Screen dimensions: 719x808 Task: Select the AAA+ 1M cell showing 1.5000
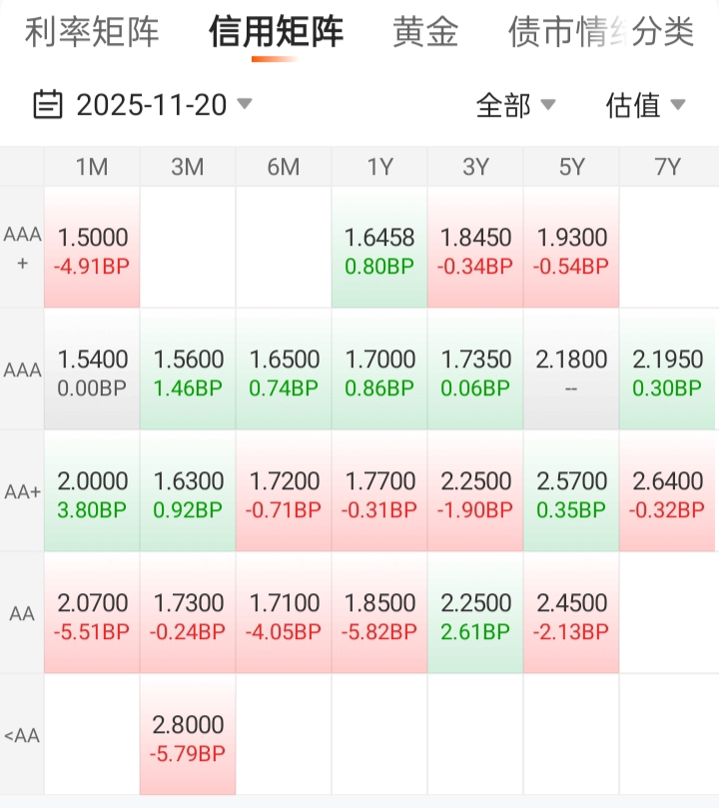(92, 250)
